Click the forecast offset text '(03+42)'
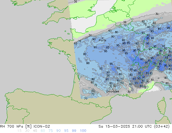 pyautogui.click(x=162, y=126)
